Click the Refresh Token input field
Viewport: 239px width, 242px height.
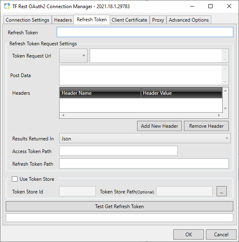(145, 32)
